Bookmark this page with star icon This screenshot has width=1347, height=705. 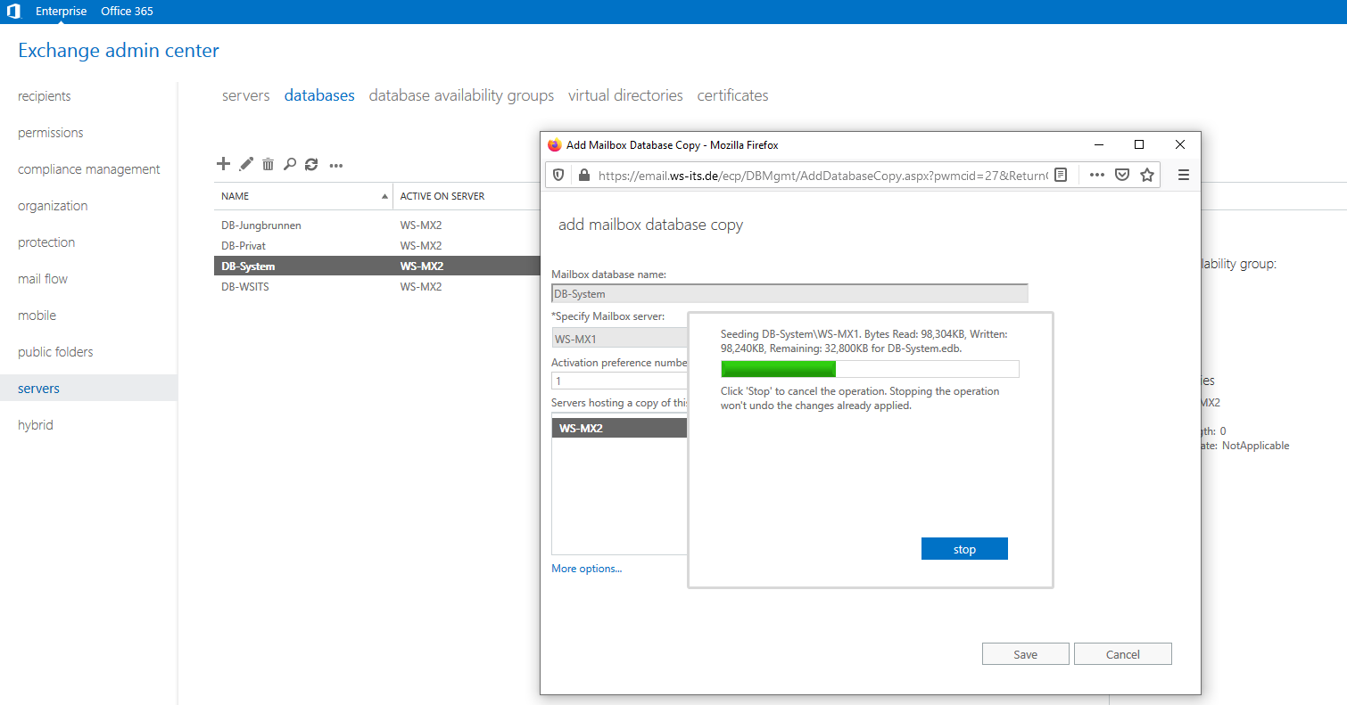[x=1147, y=176]
